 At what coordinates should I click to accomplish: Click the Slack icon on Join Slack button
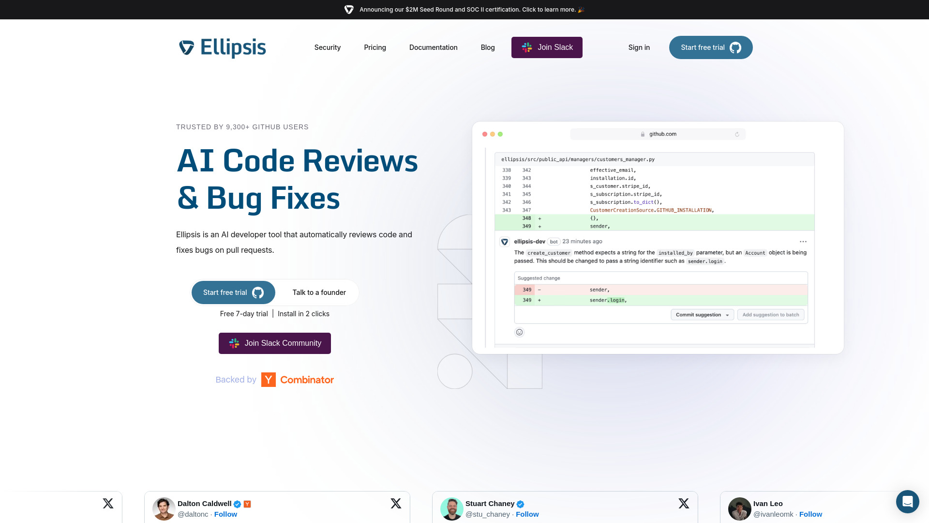[526, 47]
